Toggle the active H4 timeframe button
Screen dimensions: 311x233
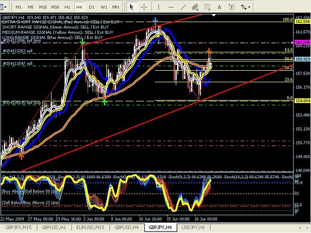[x=79, y=7]
